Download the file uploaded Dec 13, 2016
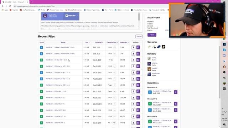This screenshot has height=128, width=228. point(133,104)
